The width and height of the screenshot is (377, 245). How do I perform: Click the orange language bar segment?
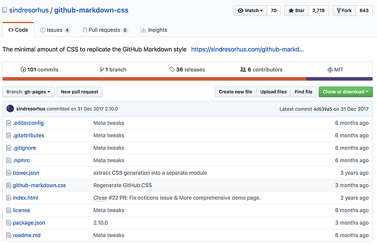(154, 79)
